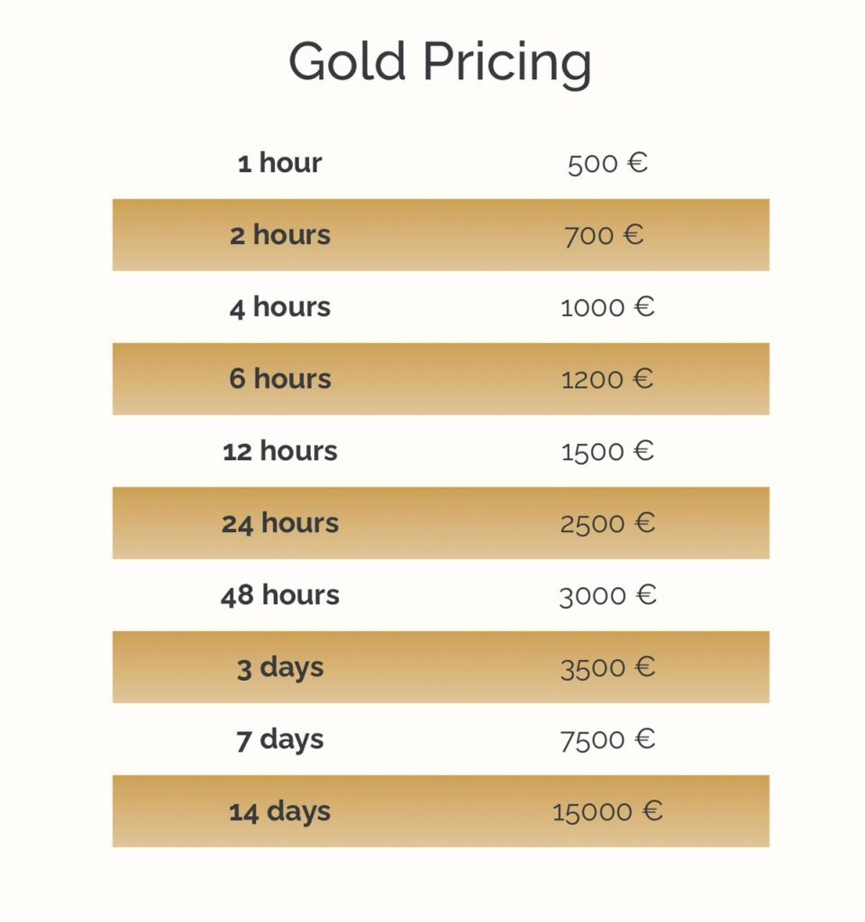Image resolution: width=865 pixels, height=922 pixels.
Task: Click the 1200 € price
Action: click(607, 380)
